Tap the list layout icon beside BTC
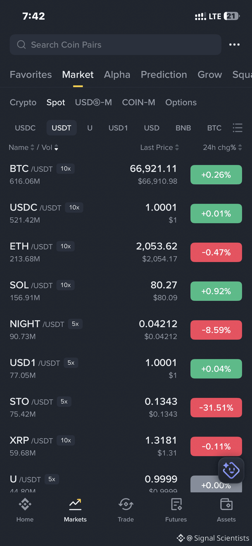This screenshot has width=252, height=546. (x=238, y=128)
